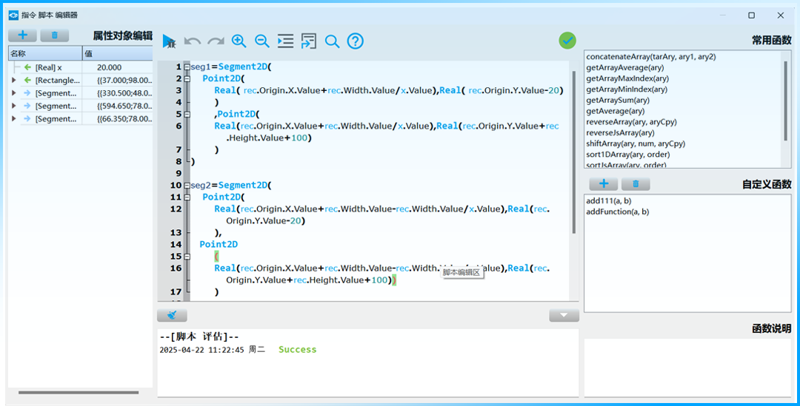Image resolution: width=800 pixels, height=406 pixels.
Task: Open the help question mark icon
Action: click(356, 41)
